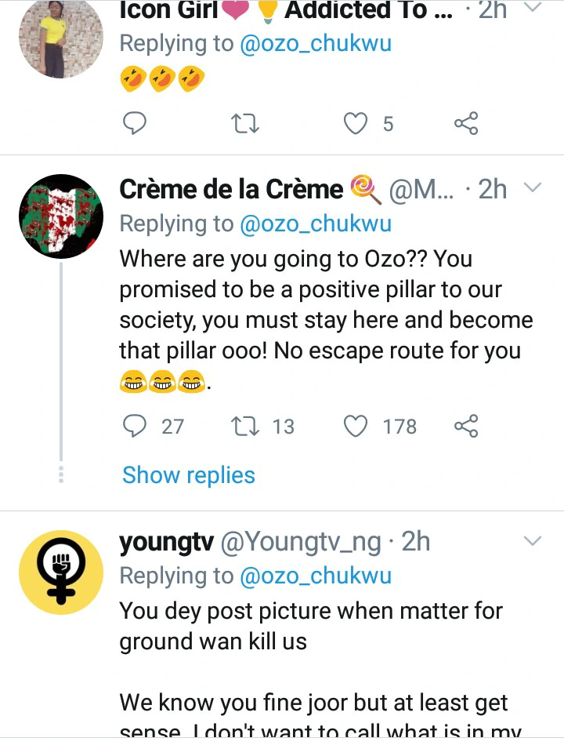Retweet Icon Girl's tweet
Image resolution: width=564 pixels, height=745 pixels.
point(248,123)
